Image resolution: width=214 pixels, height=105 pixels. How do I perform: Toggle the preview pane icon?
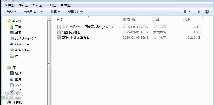click(198, 12)
